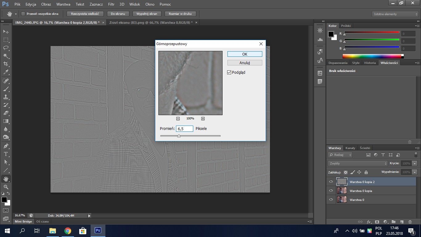Select the Magic Wand tool
421x237 pixels.
click(6, 56)
